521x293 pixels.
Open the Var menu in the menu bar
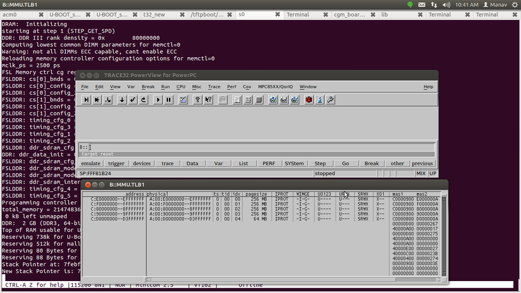(x=131, y=87)
